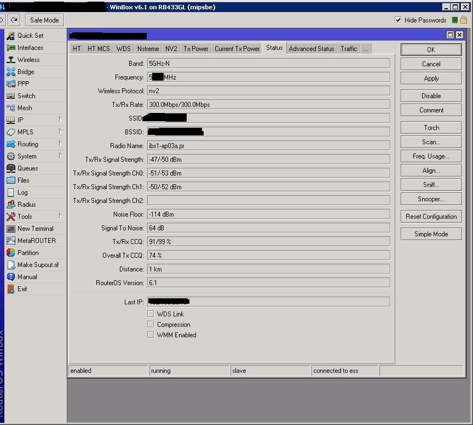
Task: Switch to the HT tab
Action: [77, 49]
